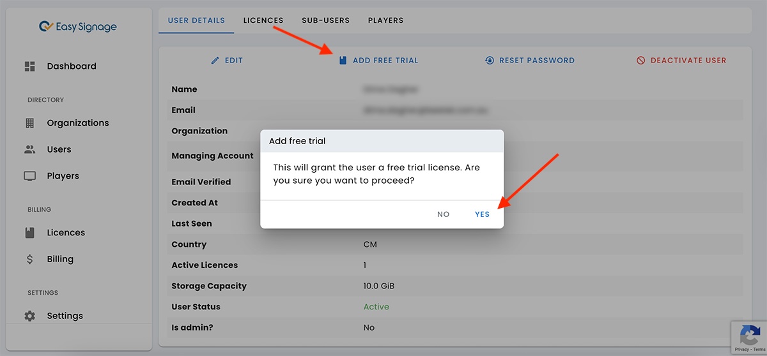
Task: Select the Players tab
Action: point(385,20)
